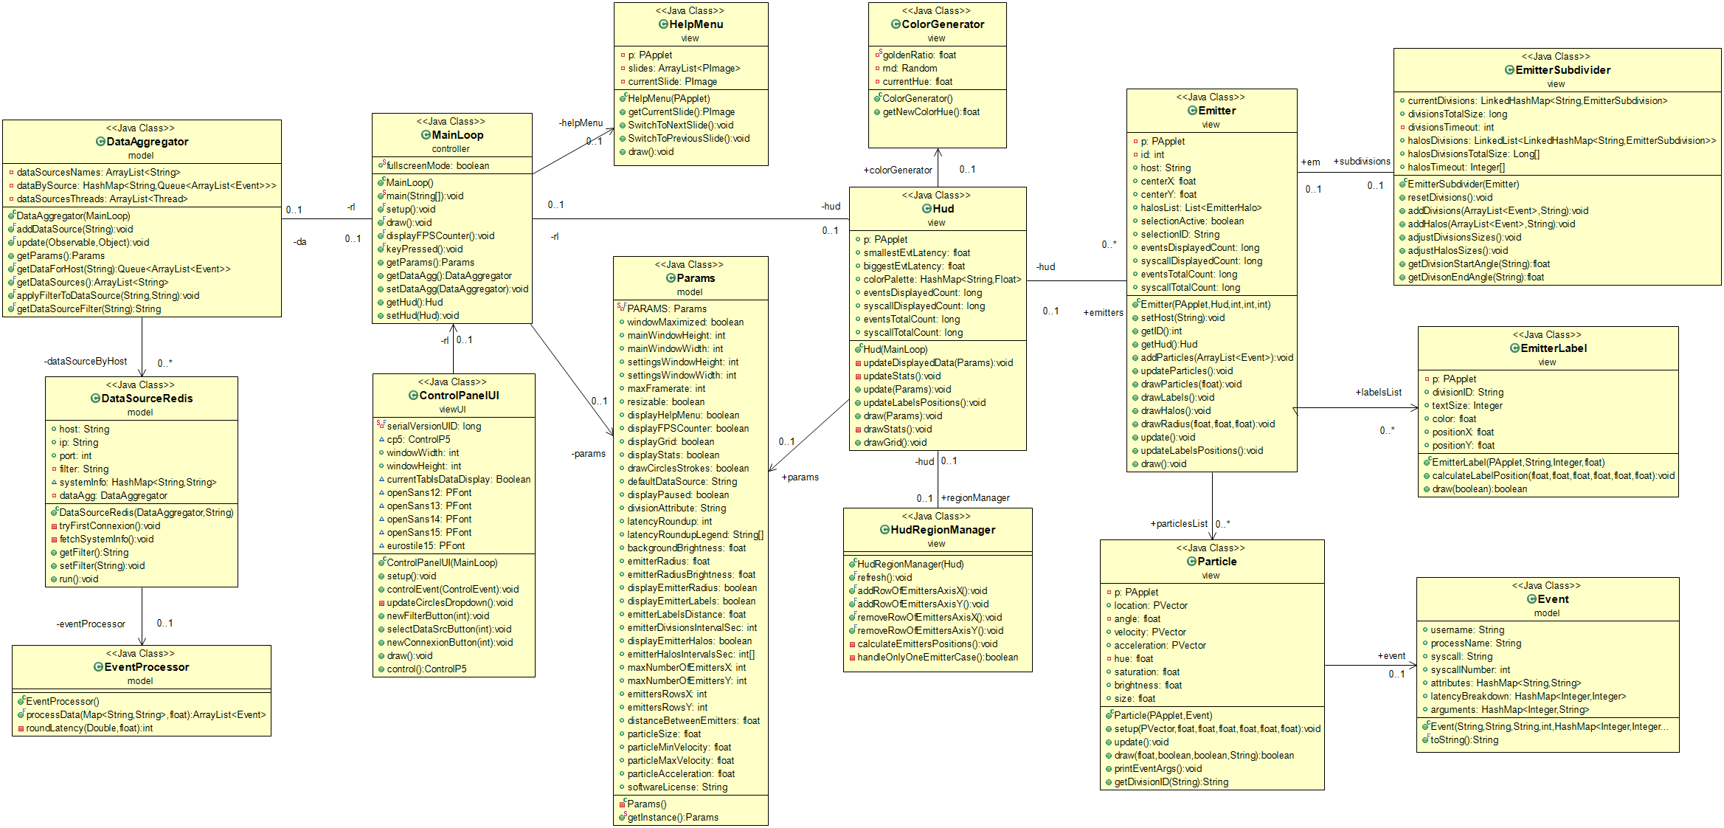The width and height of the screenshot is (1724, 828).
Task: Select the MainLoop class name
Action: 457,135
